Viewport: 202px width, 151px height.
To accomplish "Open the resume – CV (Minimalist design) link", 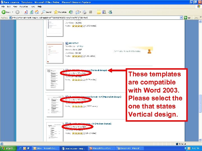I will tap(95, 97).
